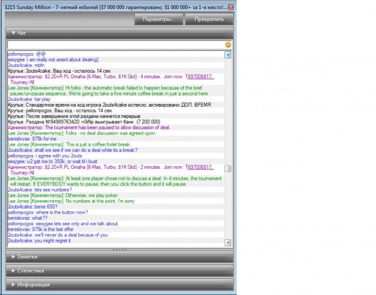
Task: Select '2outs4cake: you might regret it' message
Action: 39,241
